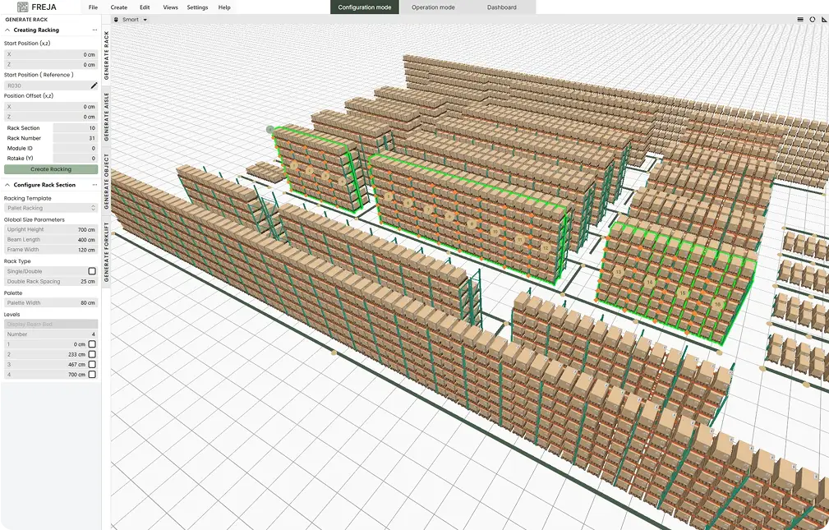The image size is (829, 530).
Task: Tick the level 4 checkbox at 700 cm
Action: coord(92,375)
